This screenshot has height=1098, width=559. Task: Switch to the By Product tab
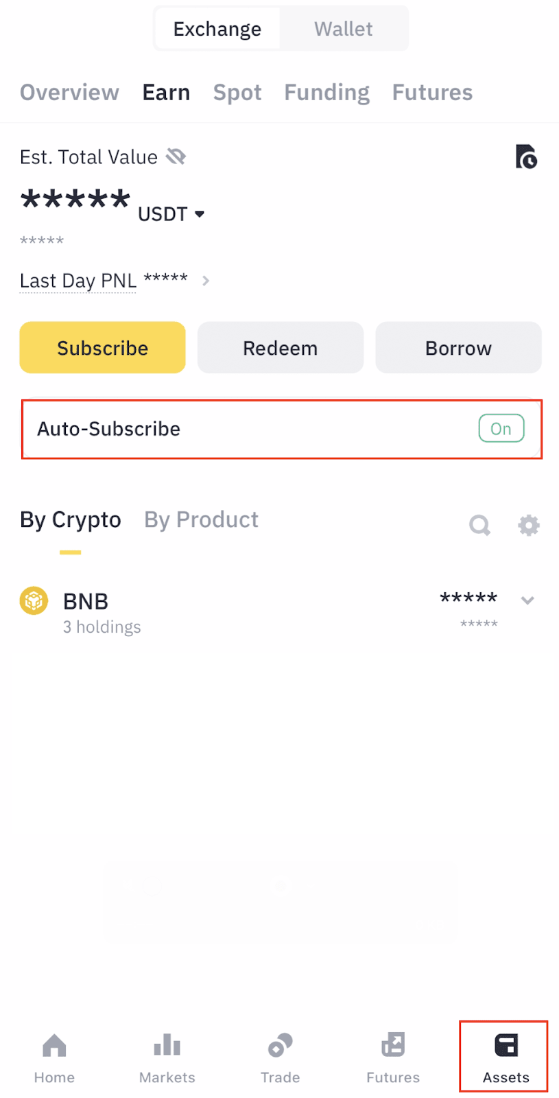(x=201, y=520)
